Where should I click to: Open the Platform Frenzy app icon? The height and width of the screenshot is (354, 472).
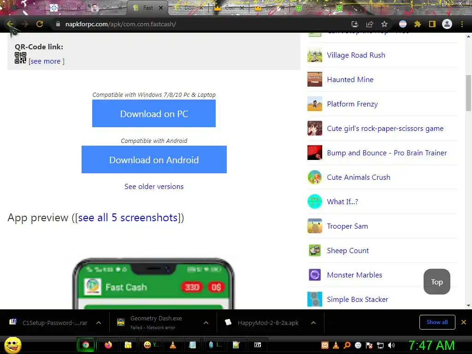click(315, 104)
